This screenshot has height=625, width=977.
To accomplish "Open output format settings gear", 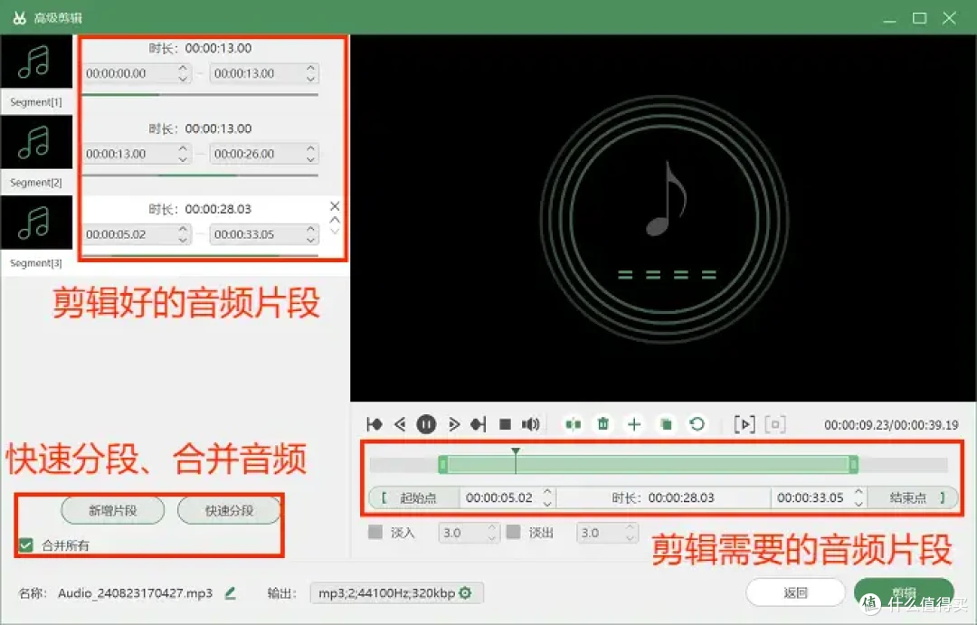I will click(466, 592).
